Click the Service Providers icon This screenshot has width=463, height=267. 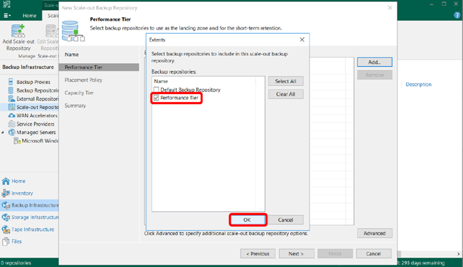click(x=12, y=124)
